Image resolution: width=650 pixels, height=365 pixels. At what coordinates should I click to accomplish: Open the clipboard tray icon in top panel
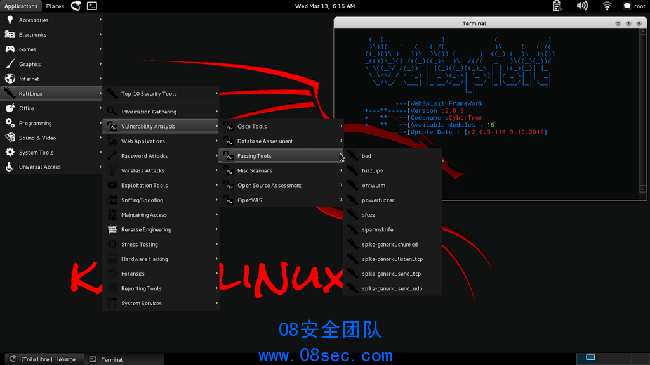557,6
